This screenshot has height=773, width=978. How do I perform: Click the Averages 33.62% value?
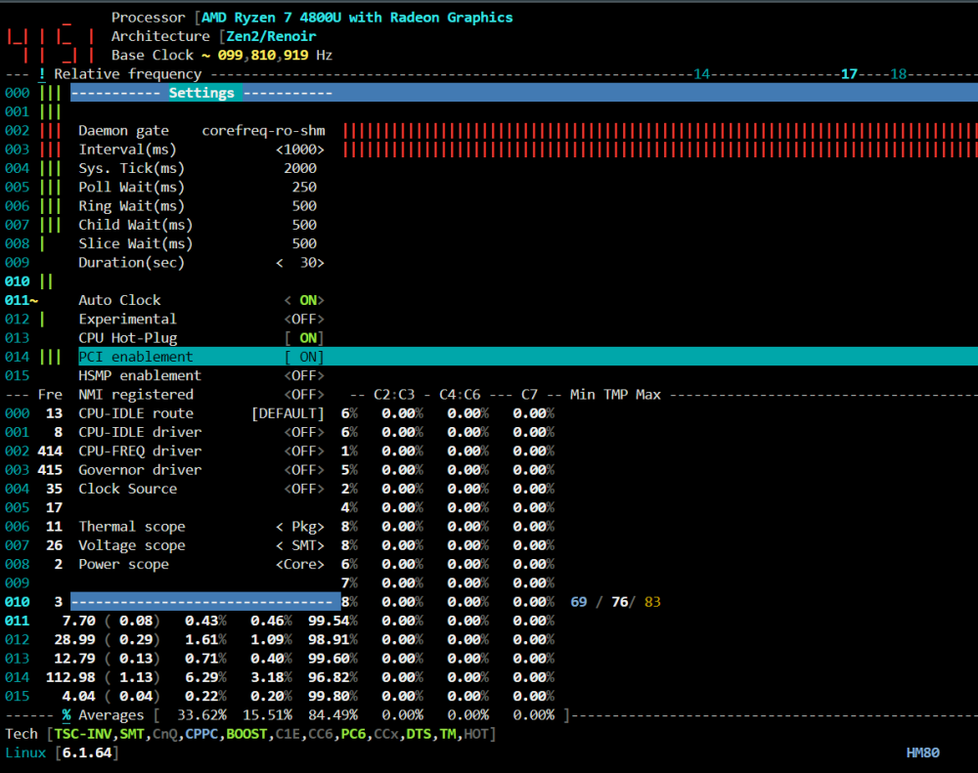[x=201, y=715]
